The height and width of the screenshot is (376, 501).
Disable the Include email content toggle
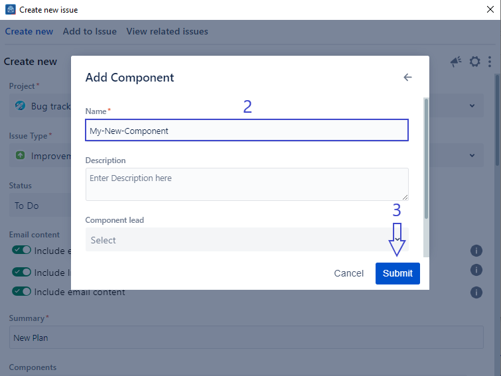point(22,292)
